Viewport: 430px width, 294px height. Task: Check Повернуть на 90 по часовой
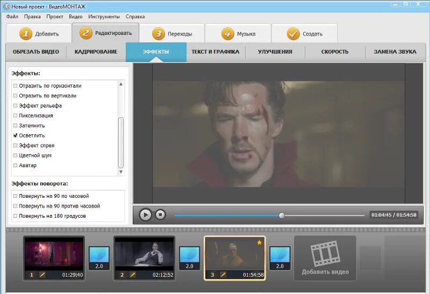pos(16,196)
